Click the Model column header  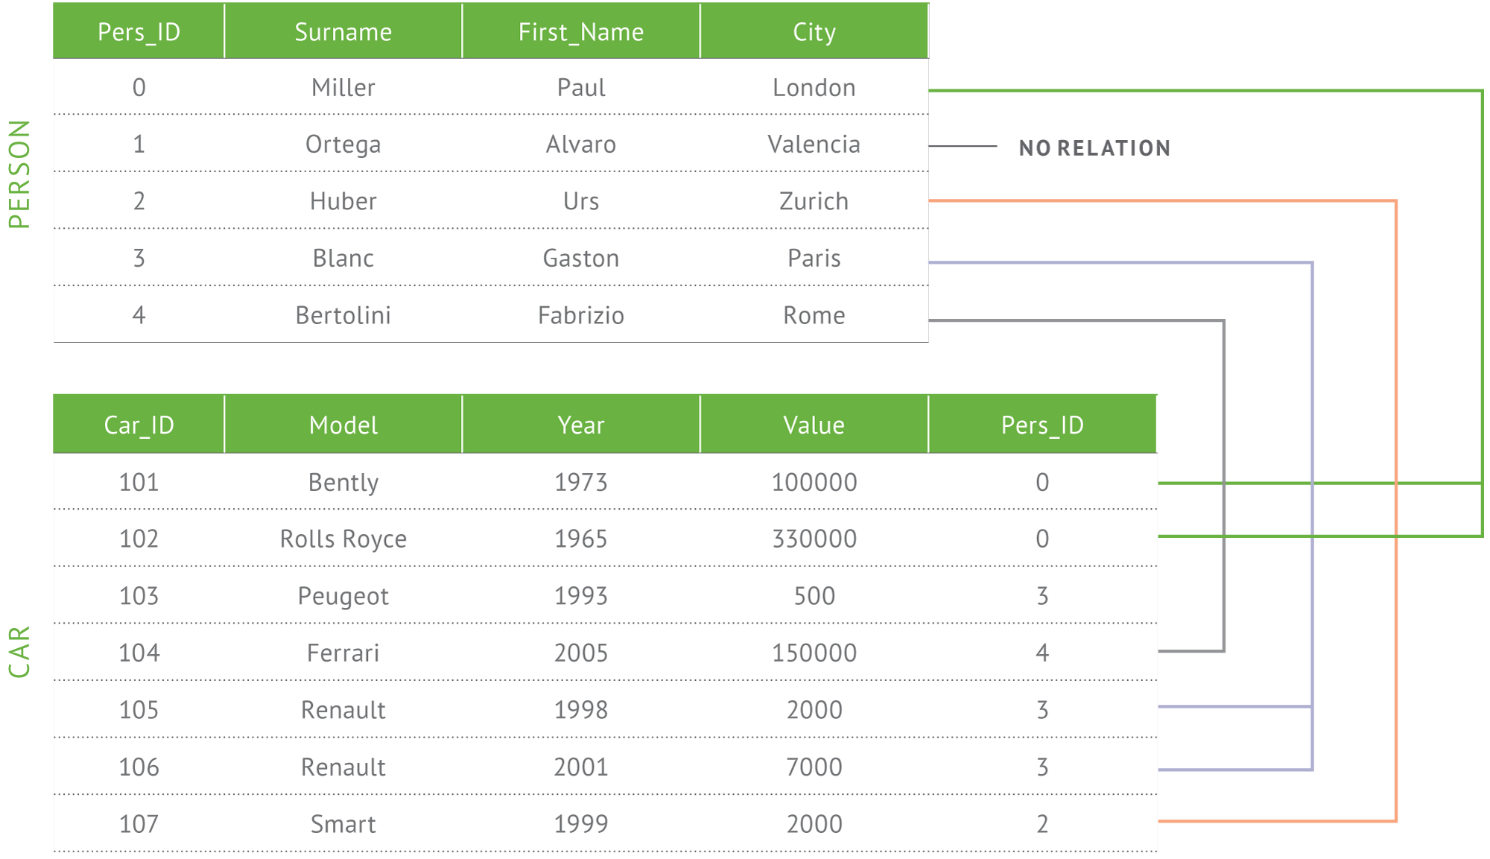point(343,425)
